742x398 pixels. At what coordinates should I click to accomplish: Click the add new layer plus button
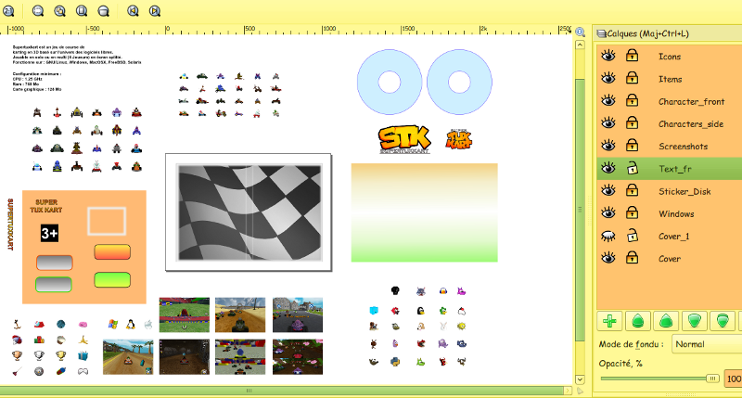click(609, 321)
